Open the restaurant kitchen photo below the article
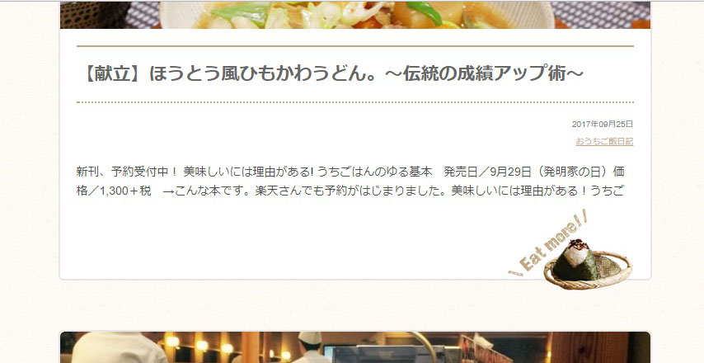 pos(355,347)
